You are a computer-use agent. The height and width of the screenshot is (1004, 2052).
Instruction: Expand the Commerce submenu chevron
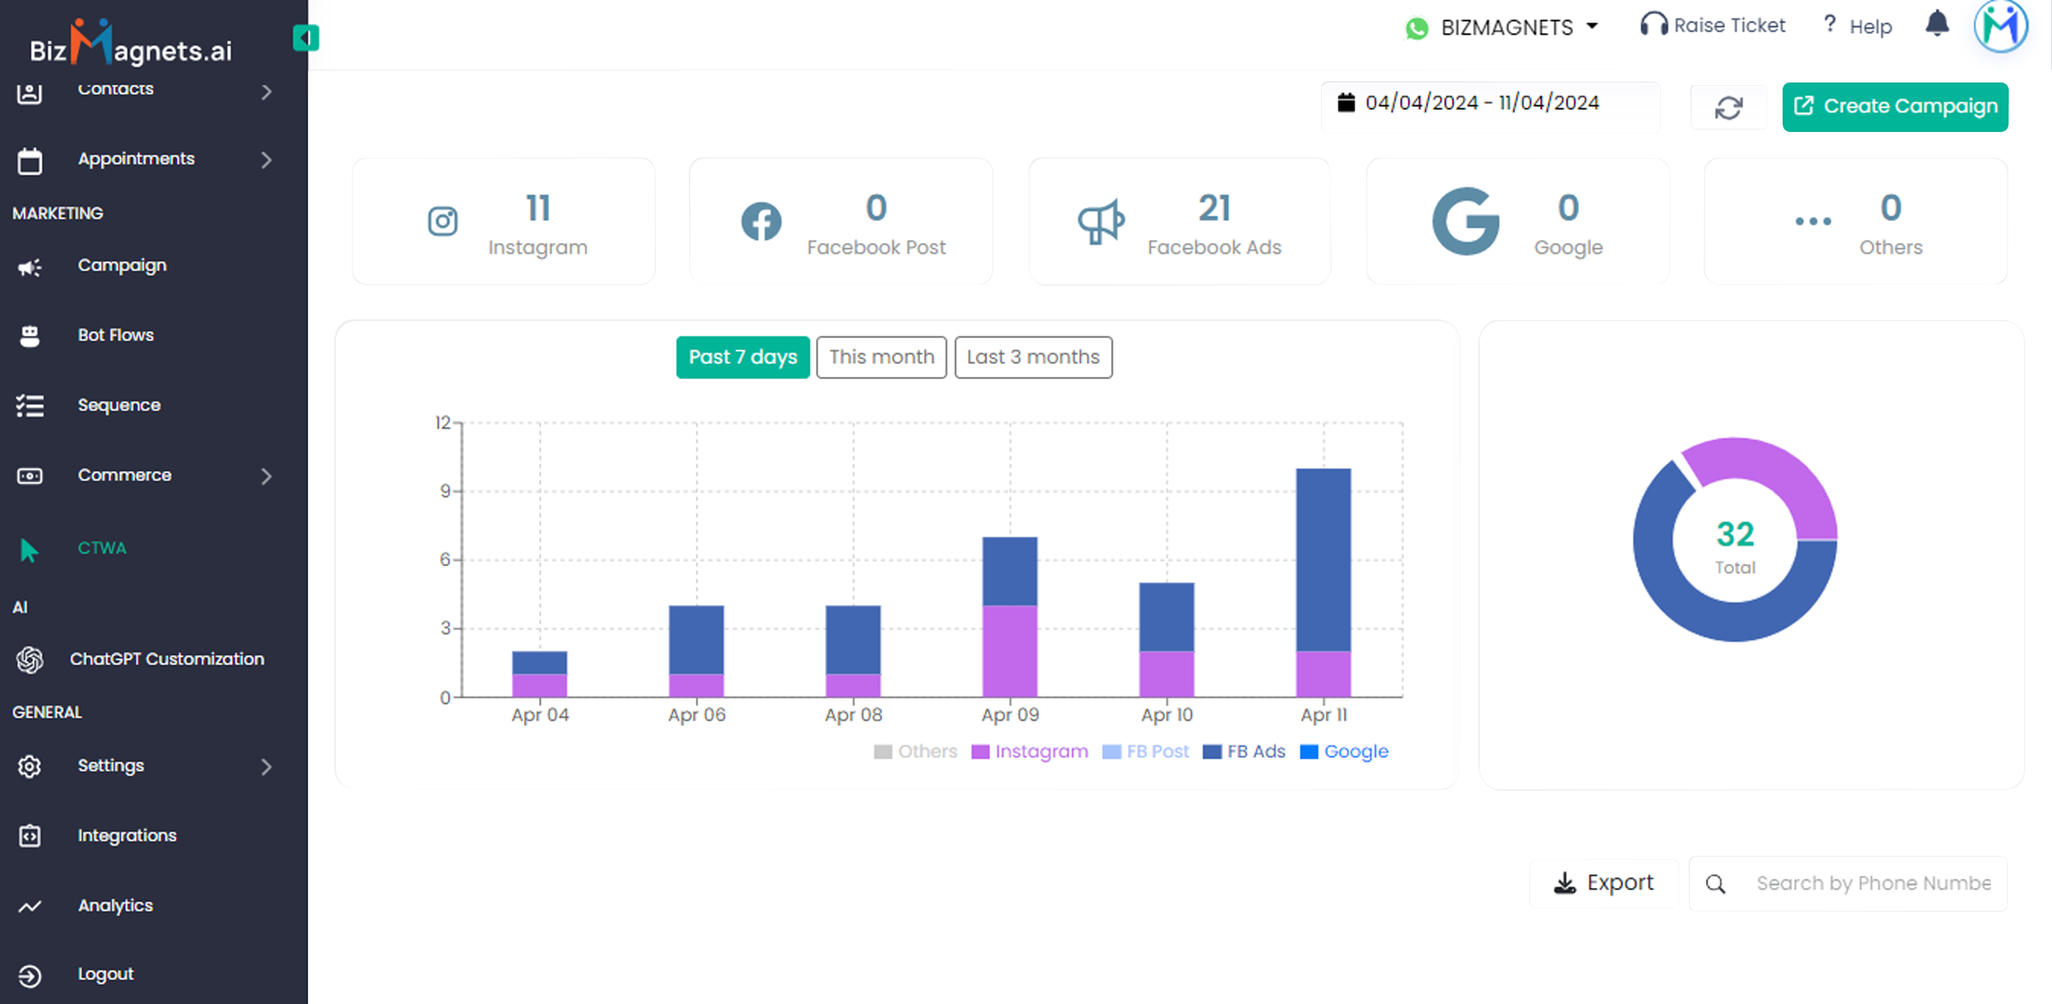[x=267, y=476]
